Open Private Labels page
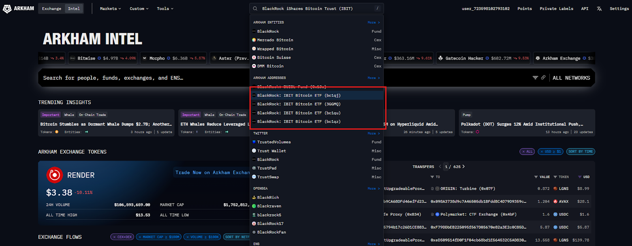Viewport: 632px width, 246px height. pos(556,9)
